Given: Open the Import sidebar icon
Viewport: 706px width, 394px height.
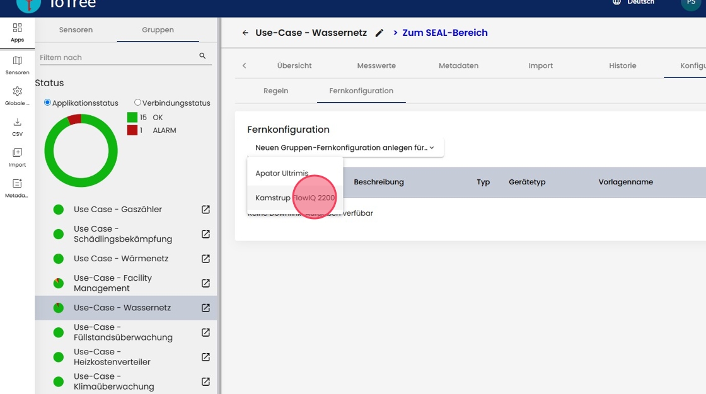Looking at the screenshot, I should pyautogui.click(x=17, y=152).
